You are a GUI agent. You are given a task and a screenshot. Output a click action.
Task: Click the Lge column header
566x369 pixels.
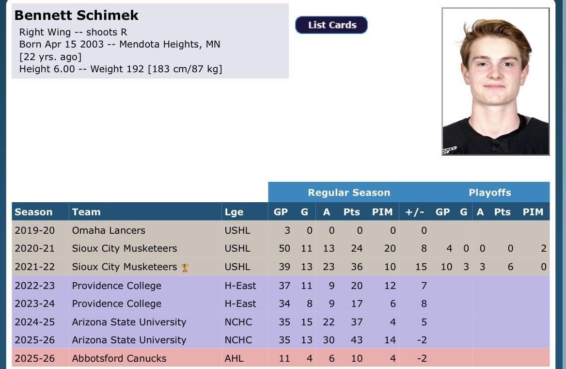pos(234,212)
